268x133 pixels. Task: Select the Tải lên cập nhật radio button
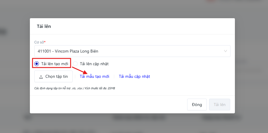click(x=75, y=64)
